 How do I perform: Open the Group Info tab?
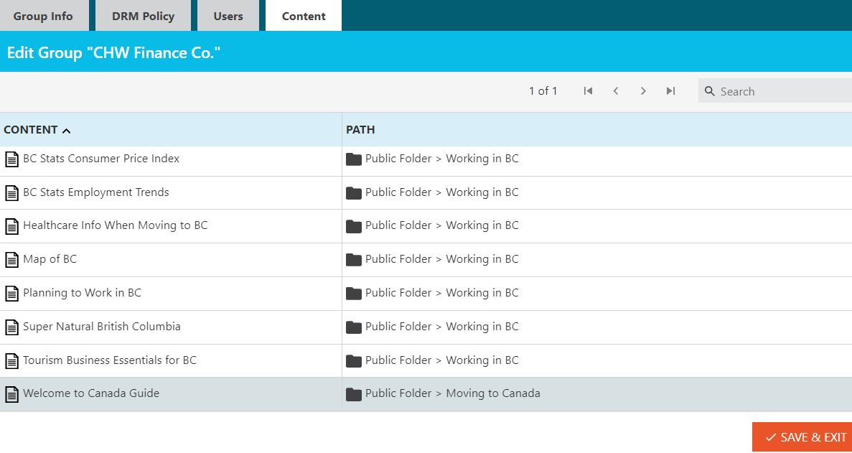44,16
